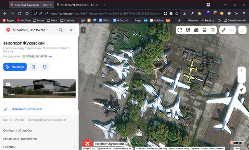Image resolution: width=249 pixels, height=150 pixels.
Task: Click the search magnifier icon
Action: coord(60,30)
